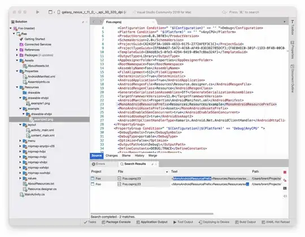The width and height of the screenshot is (305, 237).
Task: Collapse the Foo project node
Action: [14, 34]
